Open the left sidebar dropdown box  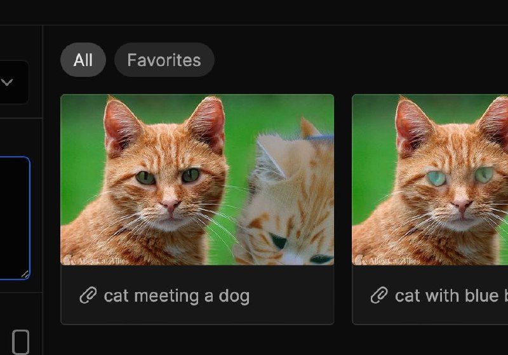pos(14,83)
